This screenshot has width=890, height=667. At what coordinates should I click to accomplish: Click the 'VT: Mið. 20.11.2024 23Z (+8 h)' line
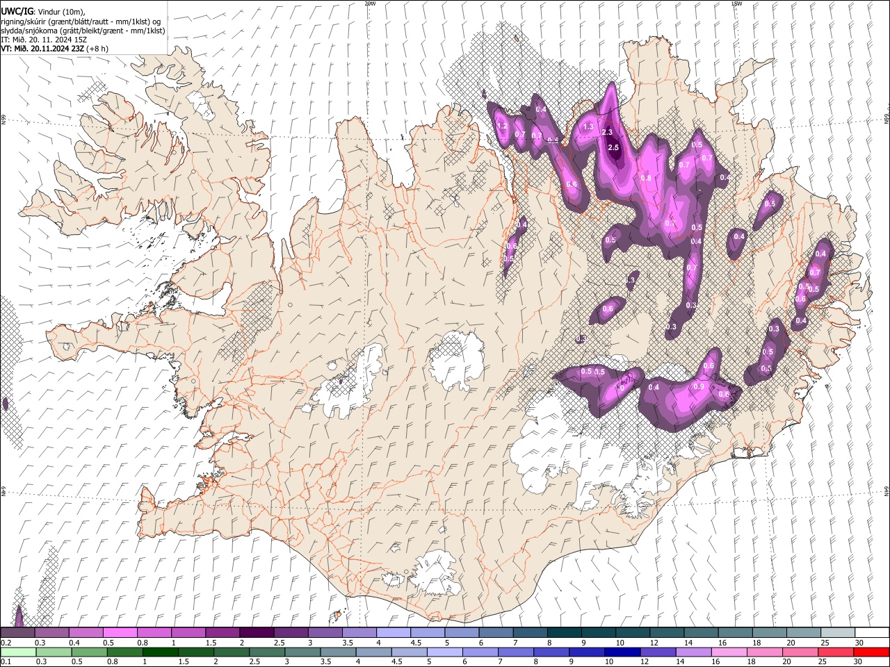click(54, 49)
